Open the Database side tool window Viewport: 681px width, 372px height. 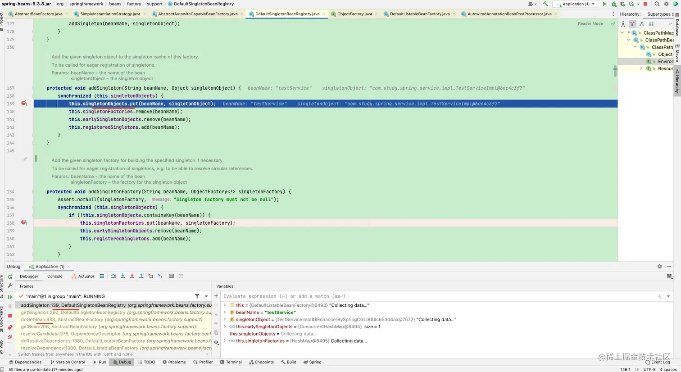[x=677, y=25]
